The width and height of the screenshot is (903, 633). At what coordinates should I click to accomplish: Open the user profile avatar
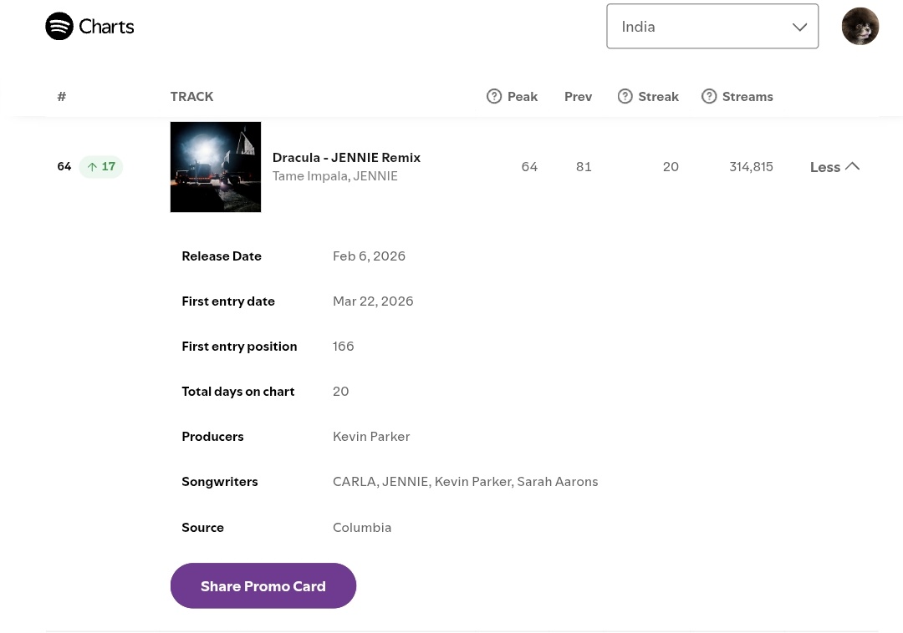pos(860,26)
